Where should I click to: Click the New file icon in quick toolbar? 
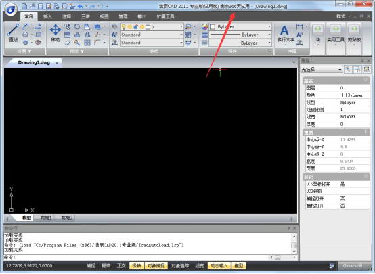click(x=24, y=6)
